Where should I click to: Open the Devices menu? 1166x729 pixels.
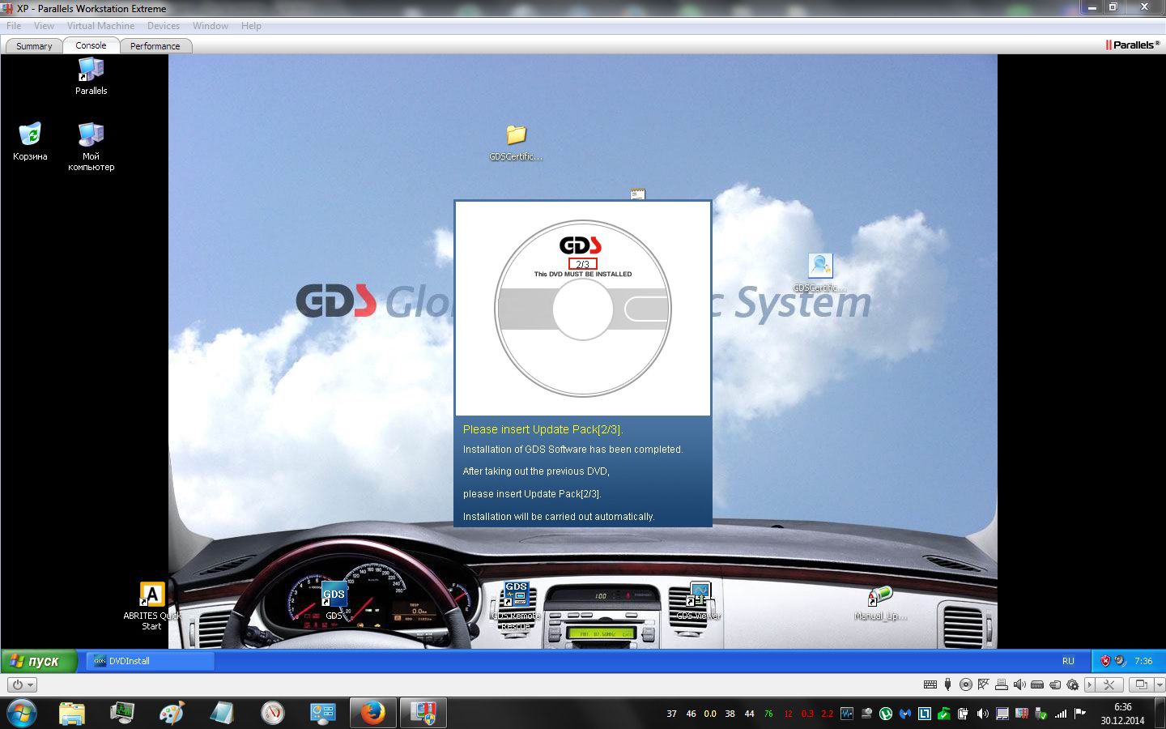164,26
